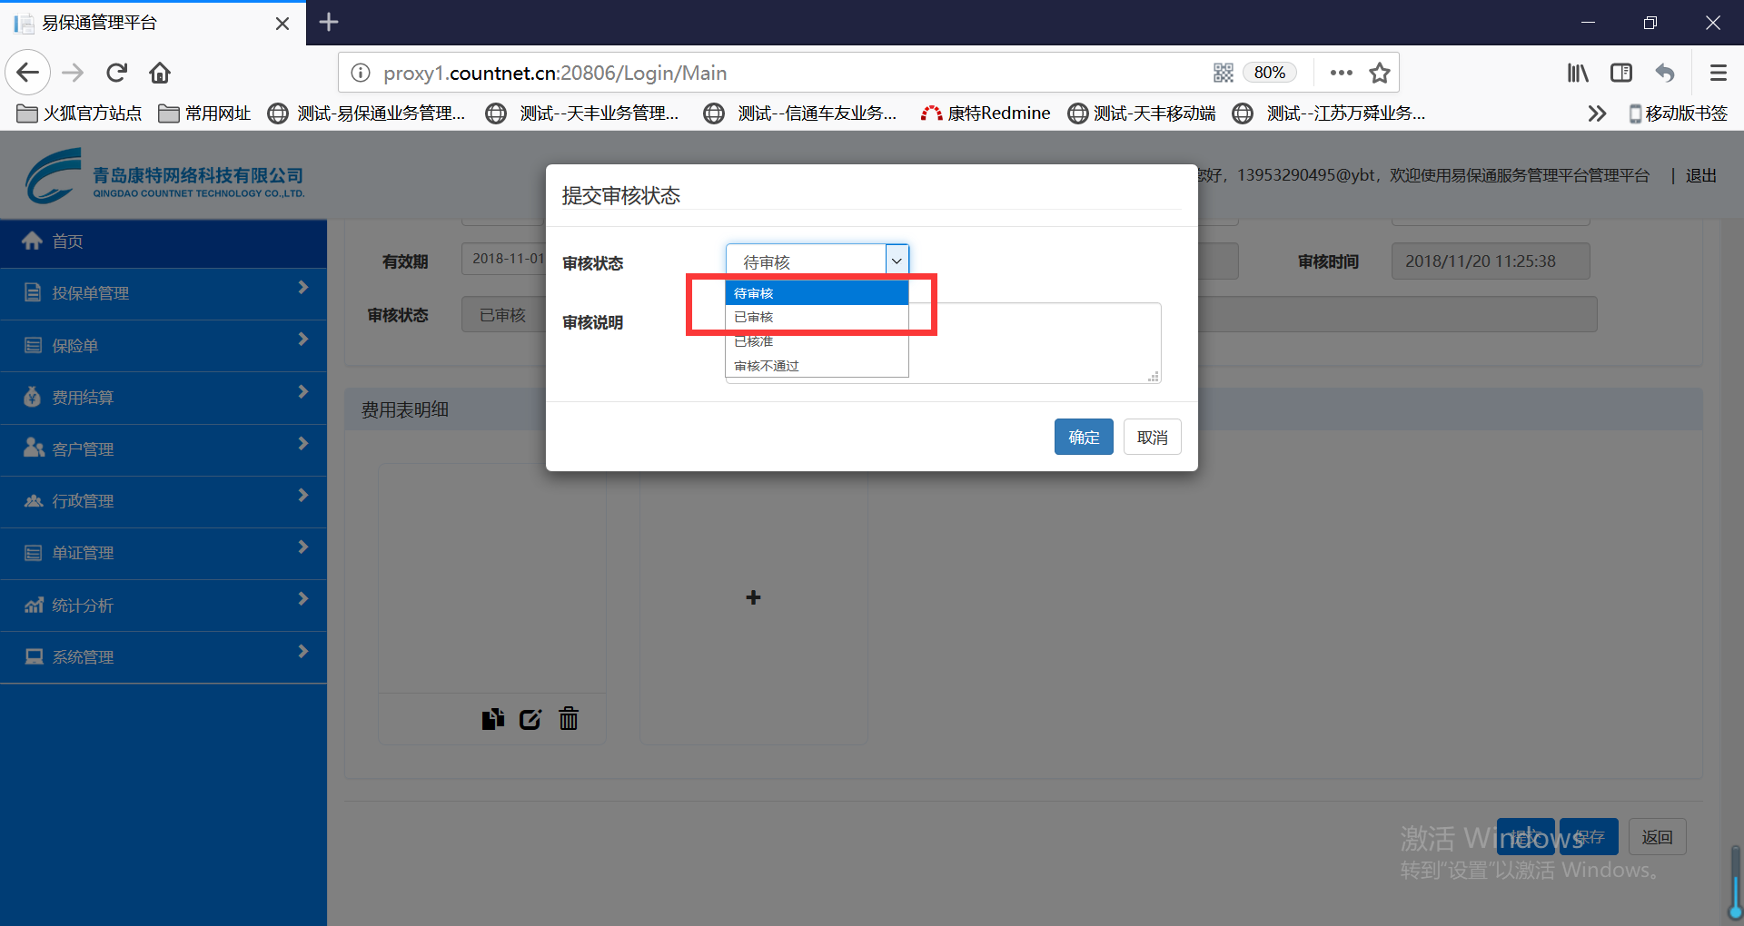The image size is (1744, 926).
Task: Expand 客户管理 menu
Action: (x=163, y=449)
